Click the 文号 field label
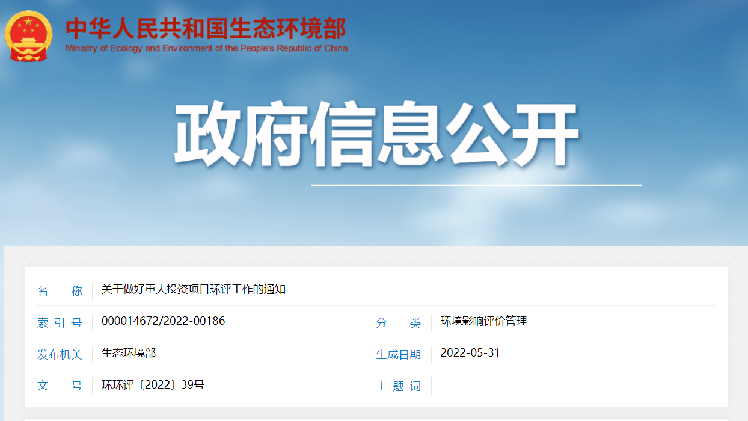This screenshot has height=421, width=748. click(x=60, y=386)
